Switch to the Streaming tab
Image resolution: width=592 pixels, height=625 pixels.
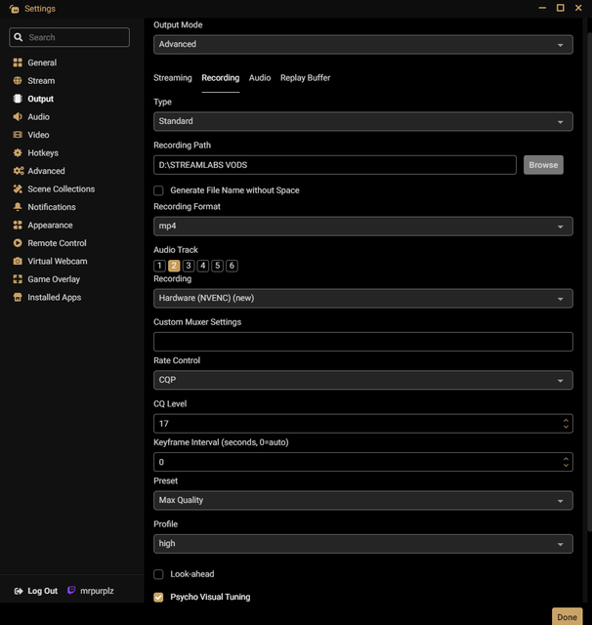pos(173,78)
